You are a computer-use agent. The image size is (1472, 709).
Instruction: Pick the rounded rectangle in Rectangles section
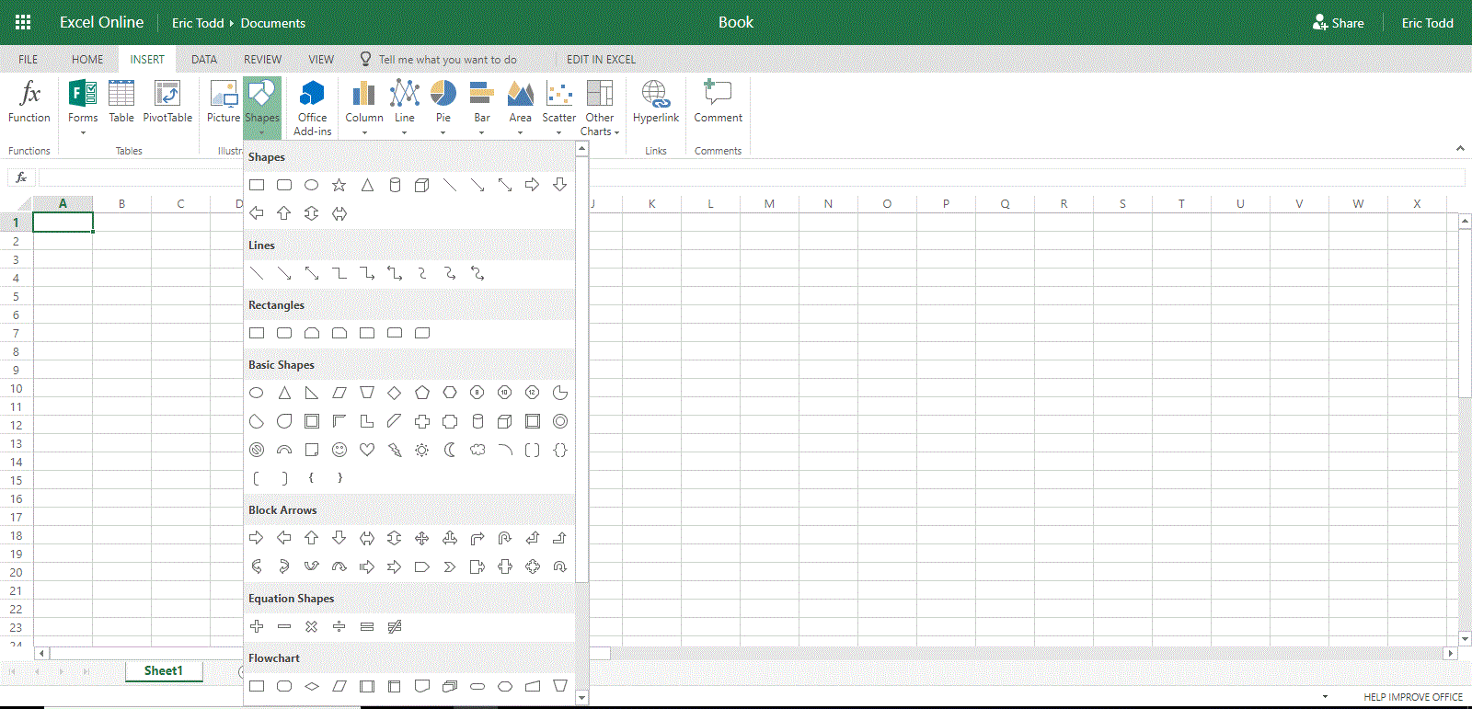pos(284,333)
